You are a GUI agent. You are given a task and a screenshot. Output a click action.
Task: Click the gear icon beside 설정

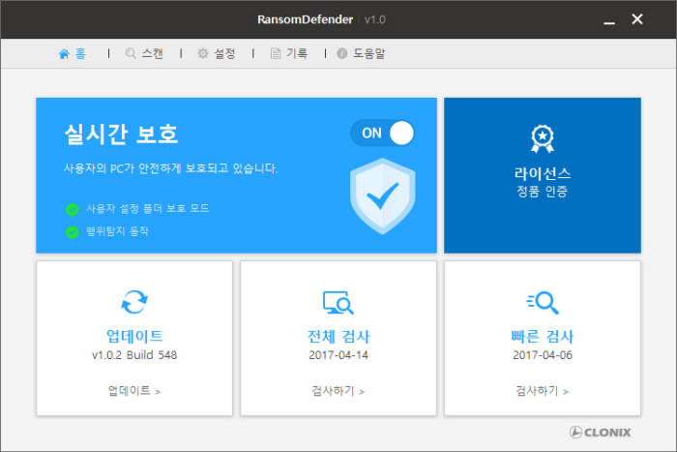[x=203, y=53]
